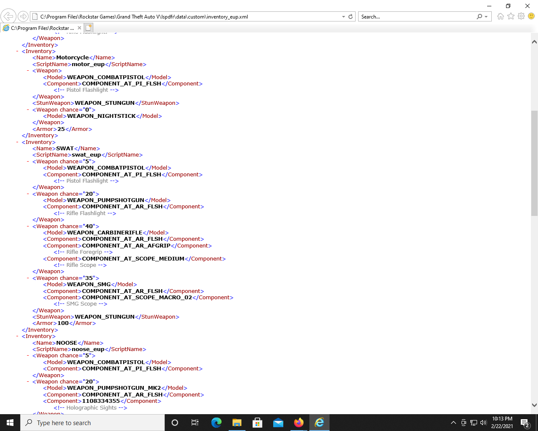Open the Home page icon
This screenshot has width=538, height=431.
(500, 16)
